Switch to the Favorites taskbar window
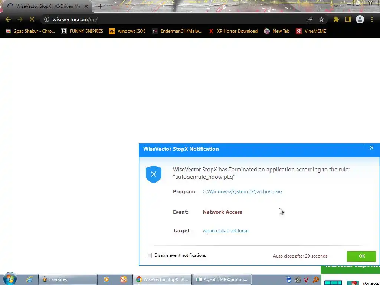The width and height of the screenshot is (380, 285). 68,279
